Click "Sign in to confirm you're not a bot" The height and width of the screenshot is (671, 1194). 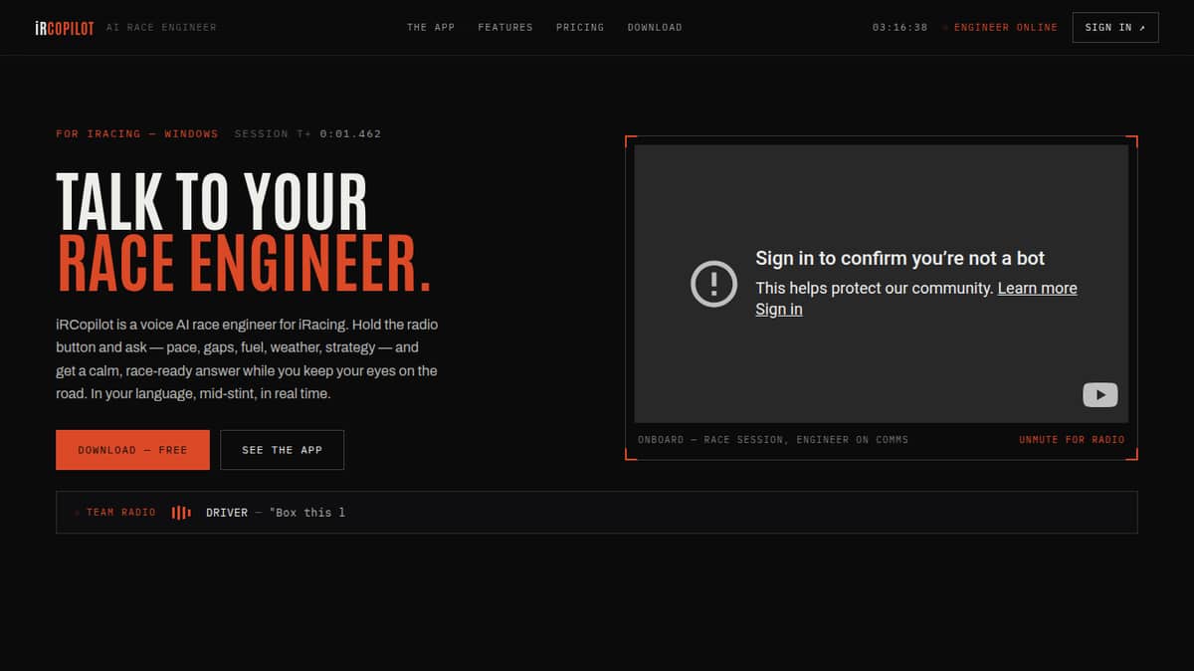point(900,259)
